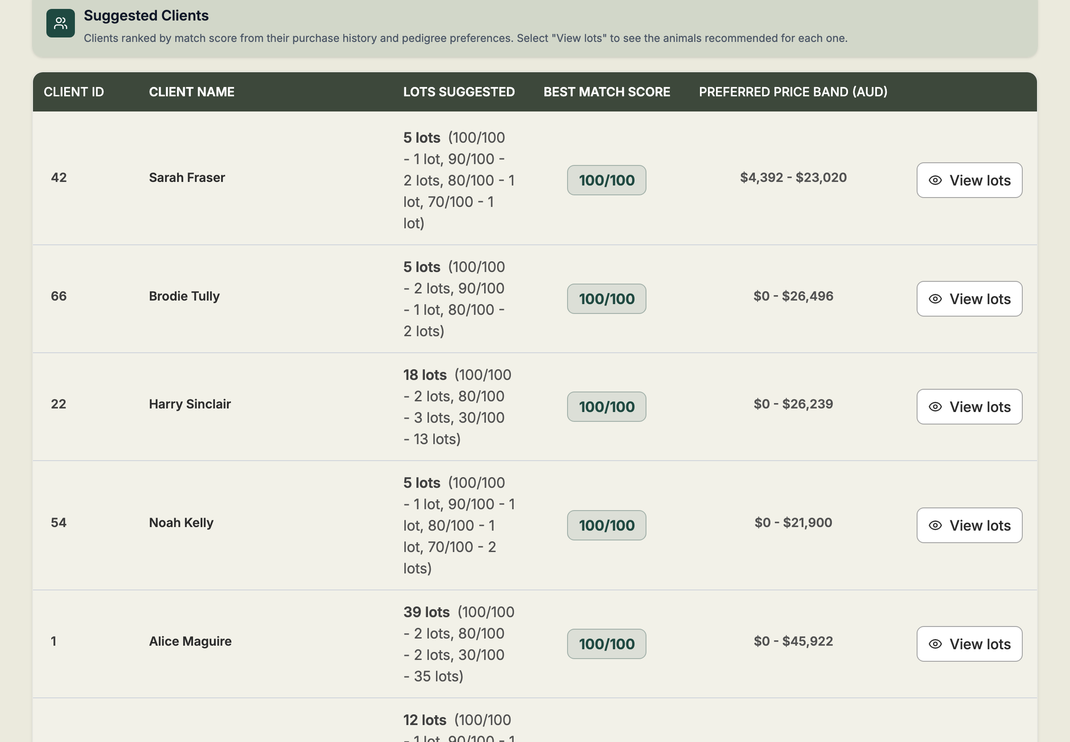Screen dimensions: 1070x742
Task: Open View lots for Sarah Fraser
Action: click(969, 181)
